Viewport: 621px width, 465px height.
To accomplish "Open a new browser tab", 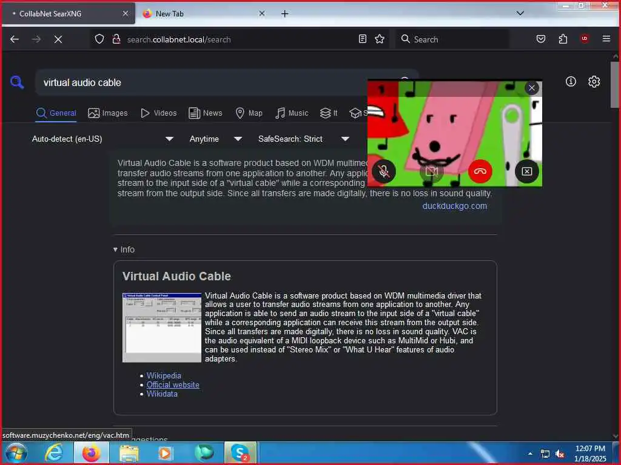I will pyautogui.click(x=284, y=14).
